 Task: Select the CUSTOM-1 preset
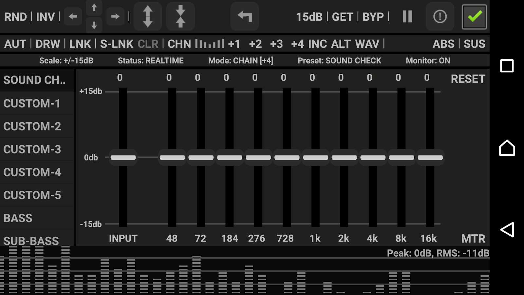point(32,104)
